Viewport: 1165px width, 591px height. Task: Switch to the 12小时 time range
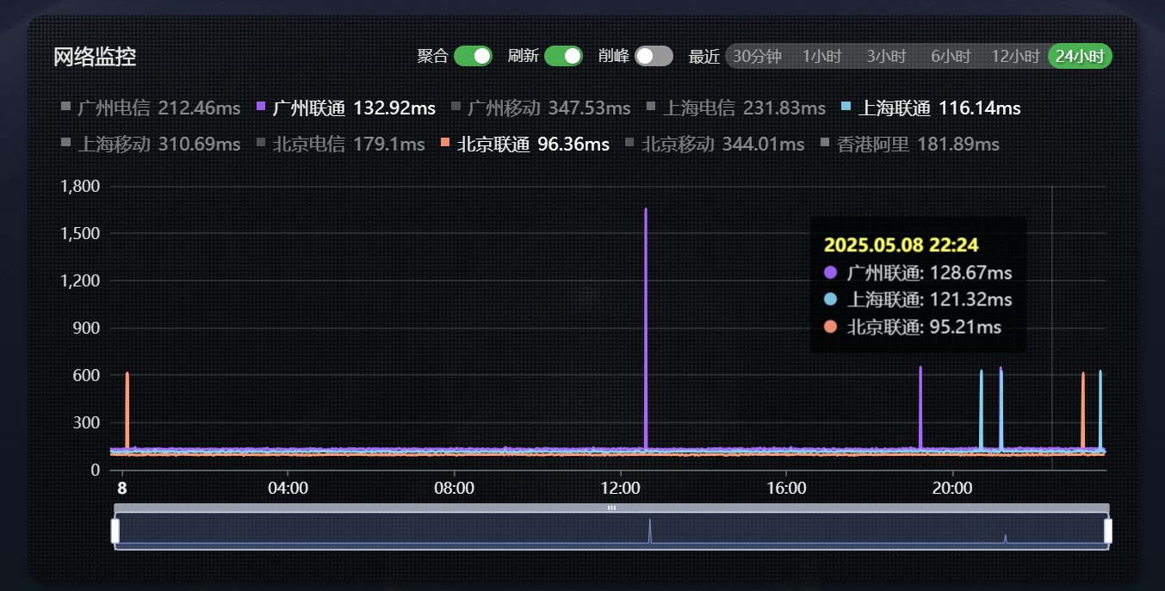point(1015,57)
